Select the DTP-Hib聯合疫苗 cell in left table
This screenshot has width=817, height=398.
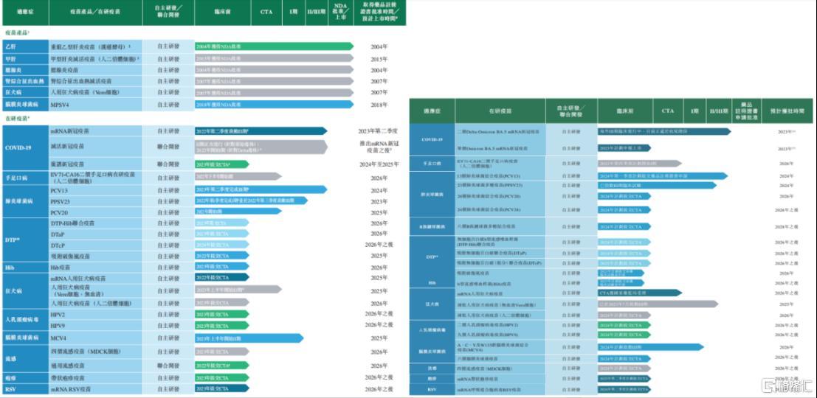pos(98,223)
